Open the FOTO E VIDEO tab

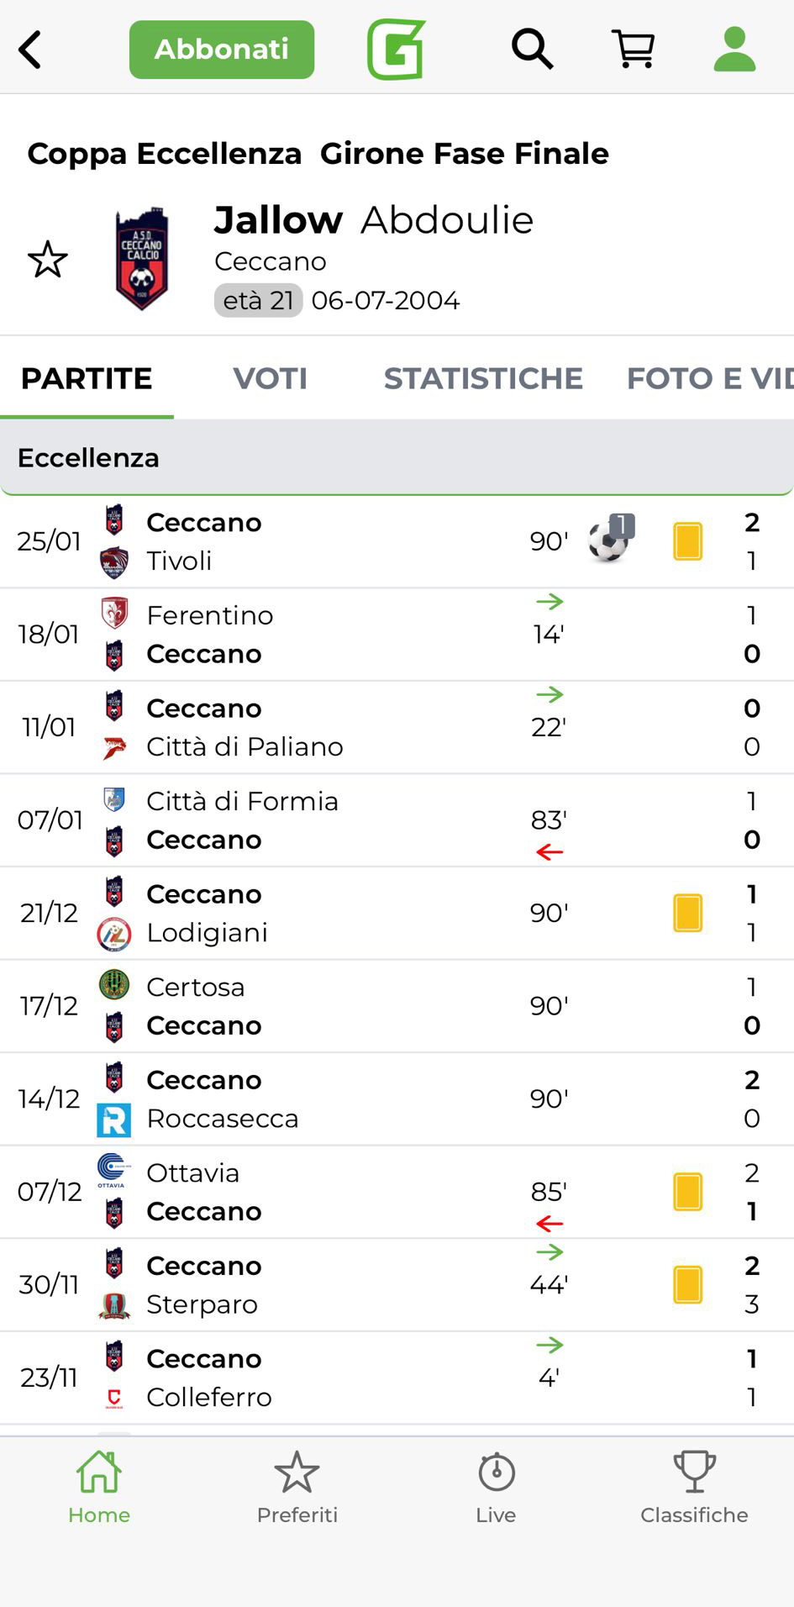[x=708, y=378]
